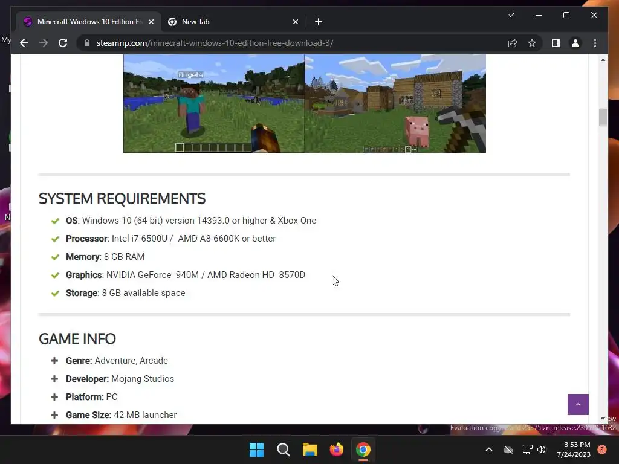Click the Storage: 8 GB line
This screenshot has height=464, width=619.
point(126,293)
